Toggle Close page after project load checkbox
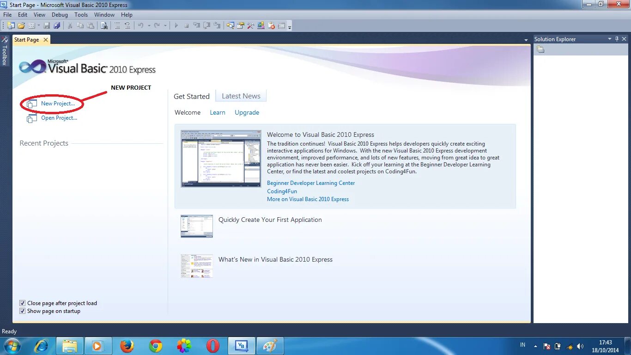Image resolution: width=631 pixels, height=355 pixels. [x=22, y=303]
